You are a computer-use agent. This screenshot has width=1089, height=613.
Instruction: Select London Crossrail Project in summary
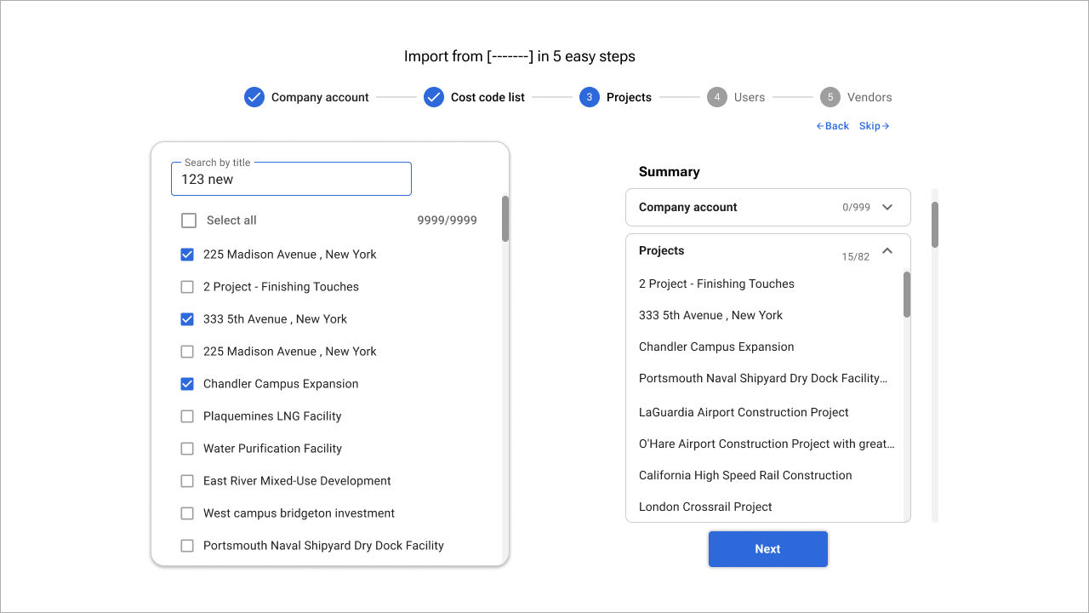coord(705,507)
